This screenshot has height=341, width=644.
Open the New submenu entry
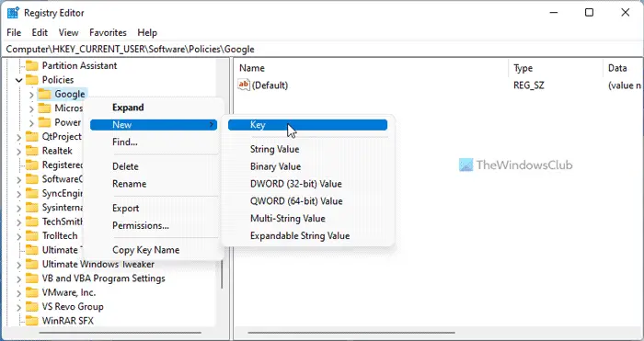tap(154, 125)
